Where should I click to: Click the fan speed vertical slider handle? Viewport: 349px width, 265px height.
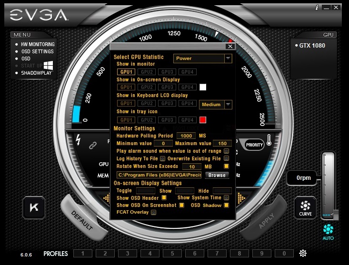coord(336,215)
